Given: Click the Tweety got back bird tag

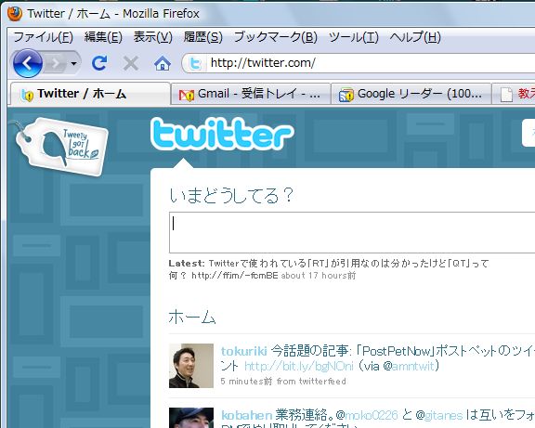Looking at the screenshot, I should [x=62, y=147].
